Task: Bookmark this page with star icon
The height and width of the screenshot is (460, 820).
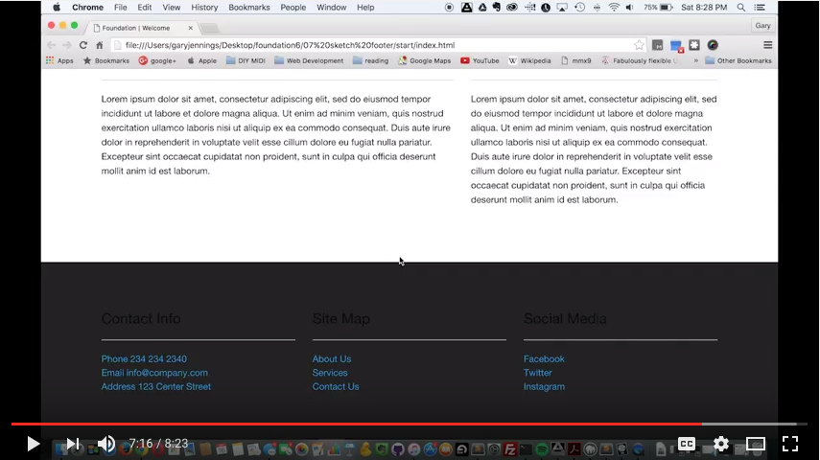Action: [639, 45]
